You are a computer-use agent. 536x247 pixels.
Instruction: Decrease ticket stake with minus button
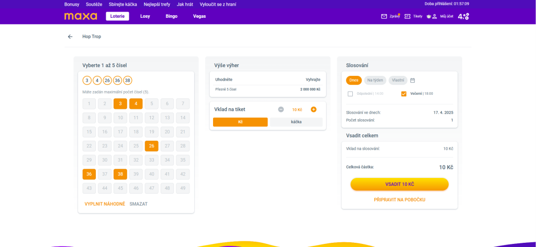click(x=281, y=109)
